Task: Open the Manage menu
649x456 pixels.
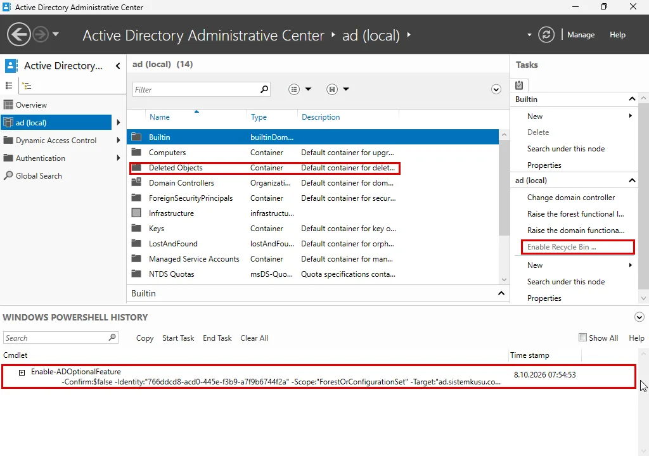Action: point(581,35)
